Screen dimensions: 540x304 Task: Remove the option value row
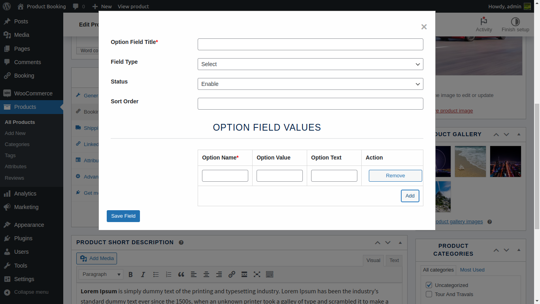[x=395, y=176]
